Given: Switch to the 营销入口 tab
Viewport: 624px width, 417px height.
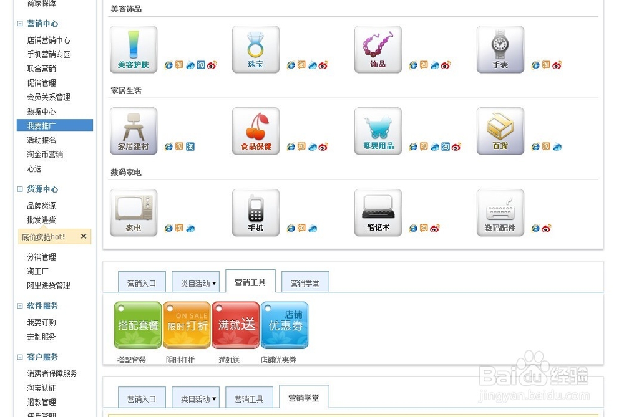Looking at the screenshot, I should (142, 282).
